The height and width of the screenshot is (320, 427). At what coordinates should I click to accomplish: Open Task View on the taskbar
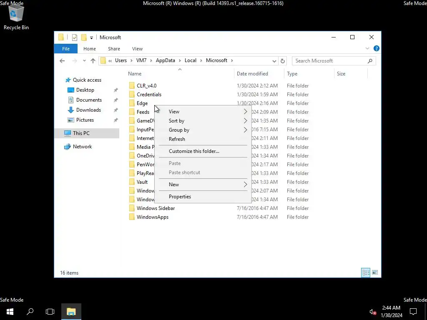point(50,312)
